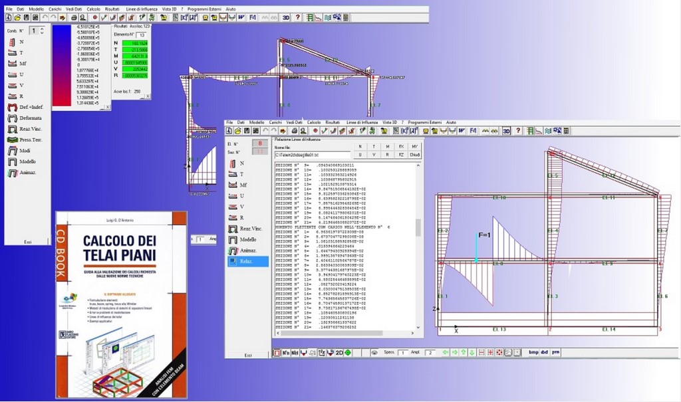The width and height of the screenshot is (681, 402).
Task: Click the open folder icon in the top-left toolbar
Action: click(17, 18)
